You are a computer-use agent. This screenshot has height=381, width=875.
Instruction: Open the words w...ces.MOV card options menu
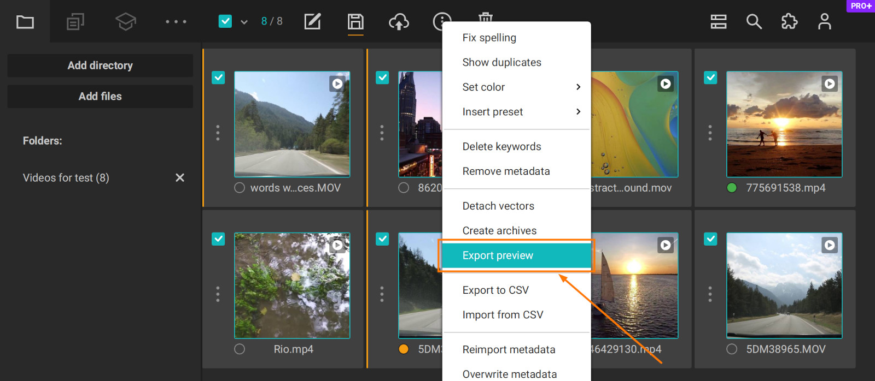(x=218, y=133)
